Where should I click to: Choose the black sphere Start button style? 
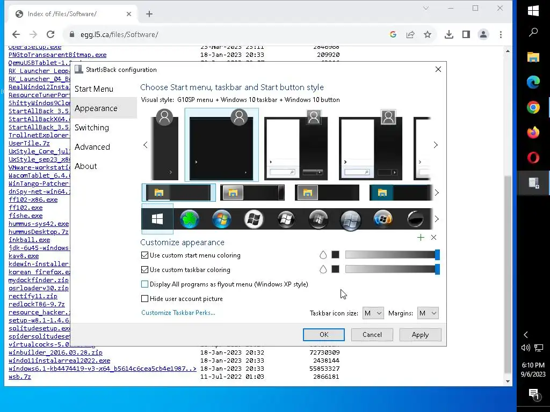[415, 219]
